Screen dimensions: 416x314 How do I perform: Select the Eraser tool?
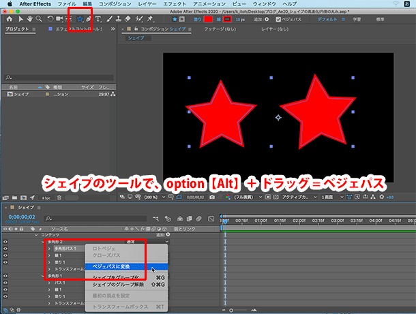tap(128, 19)
